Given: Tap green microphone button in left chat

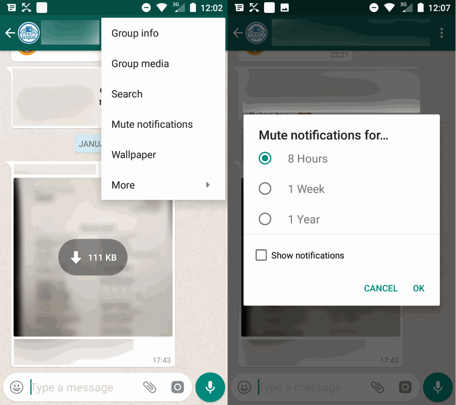Looking at the screenshot, I should point(210,387).
